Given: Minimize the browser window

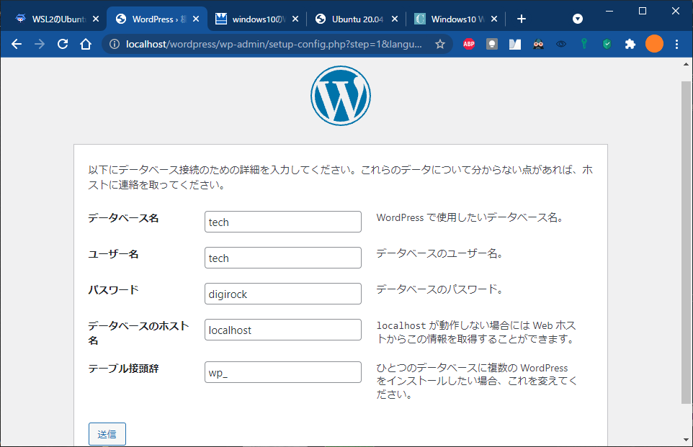Looking at the screenshot, I should pyautogui.click(x=609, y=11).
